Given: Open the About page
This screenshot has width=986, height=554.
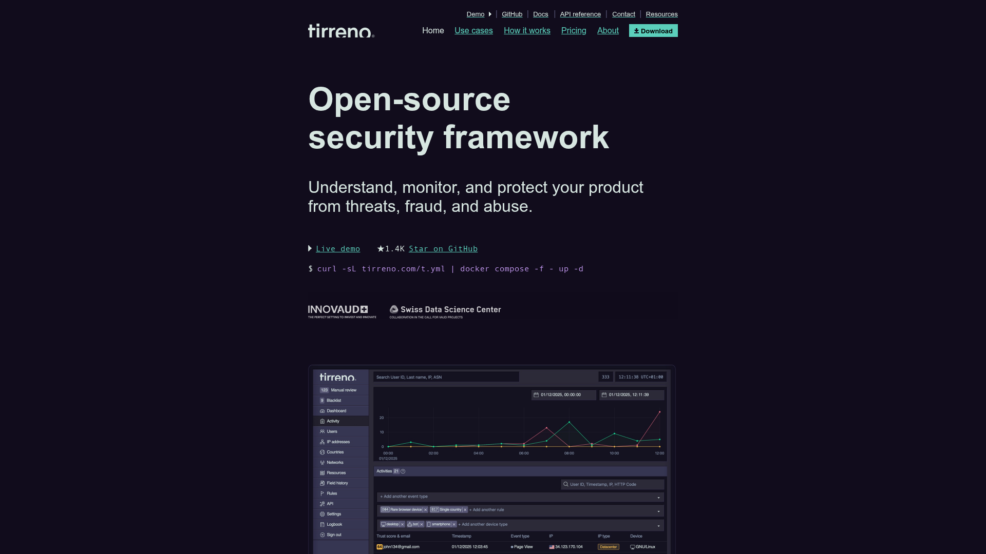Looking at the screenshot, I should click(x=608, y=31).
